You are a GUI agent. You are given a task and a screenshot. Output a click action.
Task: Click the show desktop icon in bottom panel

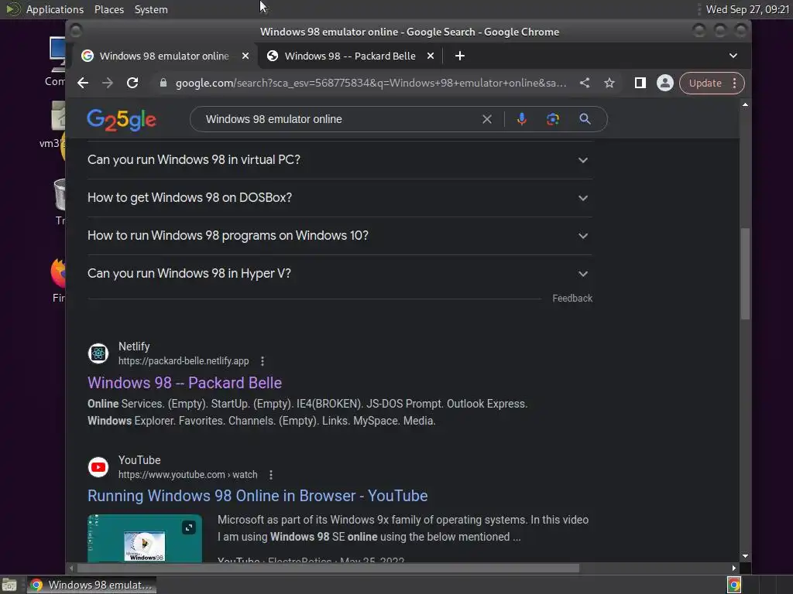click(9, 585)
